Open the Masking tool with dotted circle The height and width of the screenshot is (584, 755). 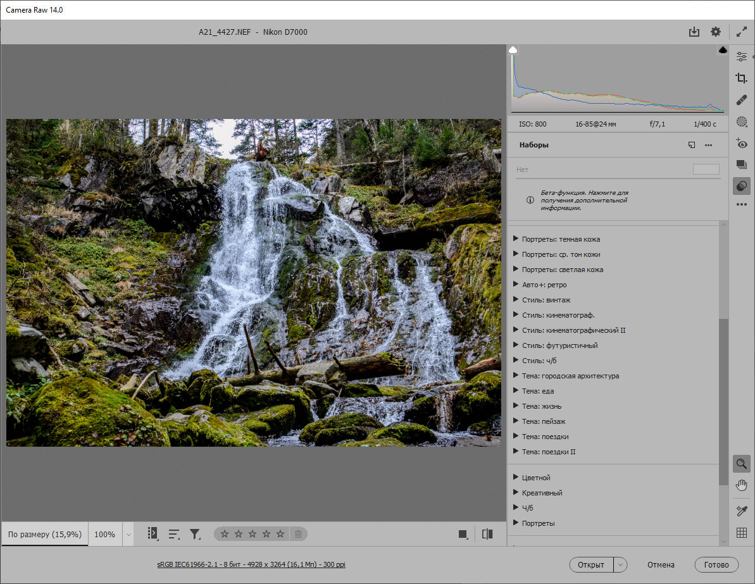click(x=741, y=121)
